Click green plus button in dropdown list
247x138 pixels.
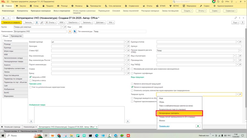(198, 126)
